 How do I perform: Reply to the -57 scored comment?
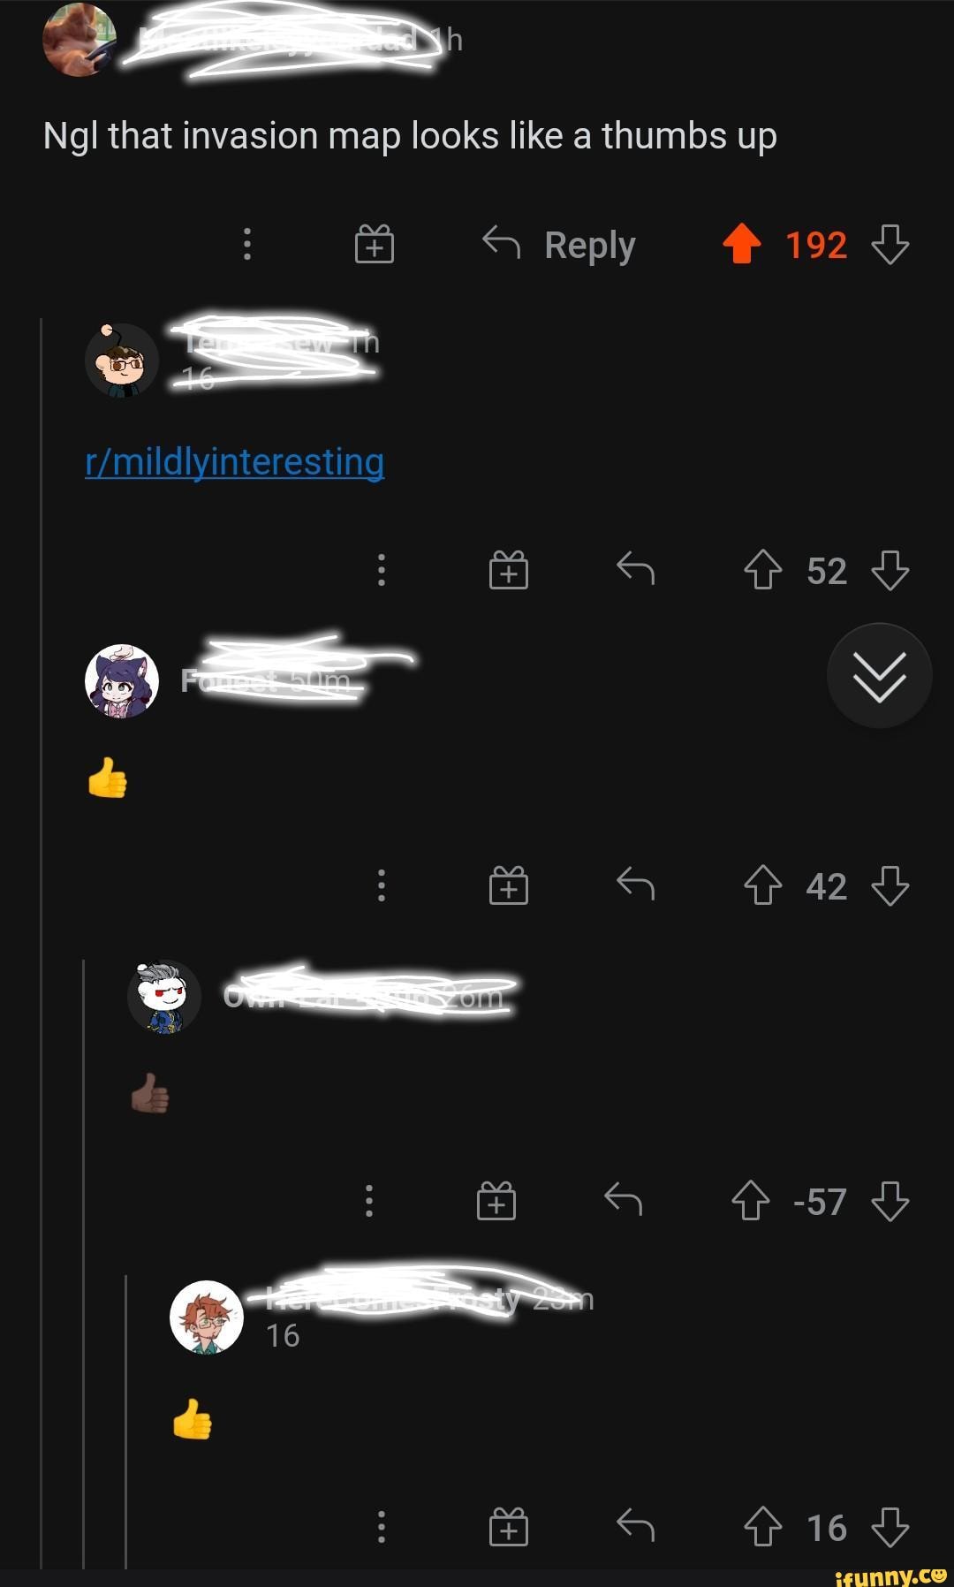point(624,1200)
